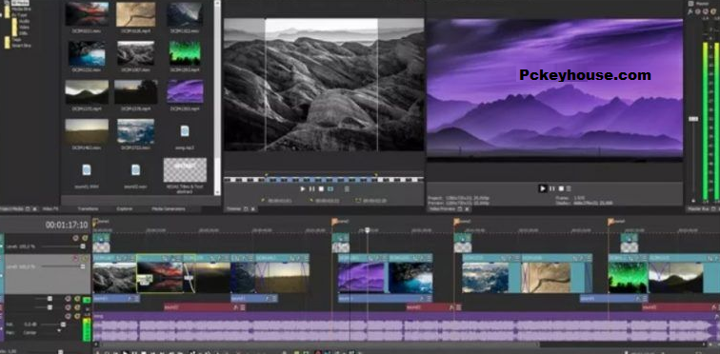Switch to the Transitions tab

pos(89,209)
